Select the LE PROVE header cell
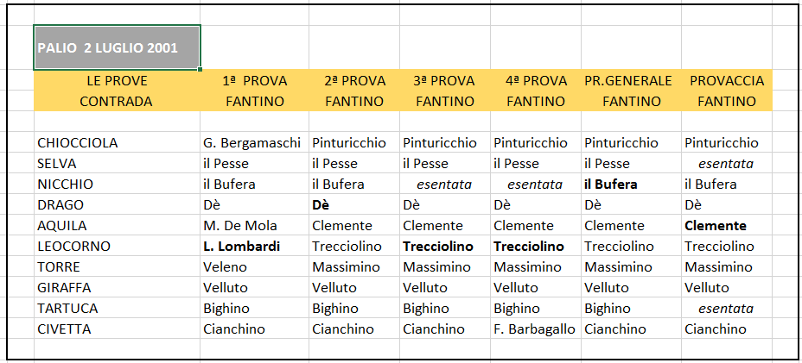802x363 pixels. (118, 81)
